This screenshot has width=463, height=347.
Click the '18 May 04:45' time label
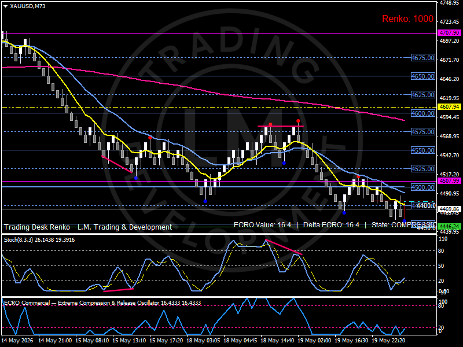pyautogui.click(x=240, y=340)
